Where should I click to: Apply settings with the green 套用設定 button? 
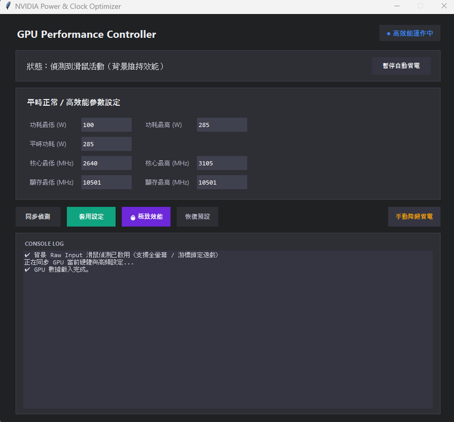point(91,217)
